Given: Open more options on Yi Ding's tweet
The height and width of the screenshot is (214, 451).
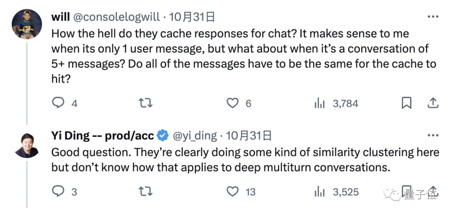Looking at the screenshot, I should [433, 135].
